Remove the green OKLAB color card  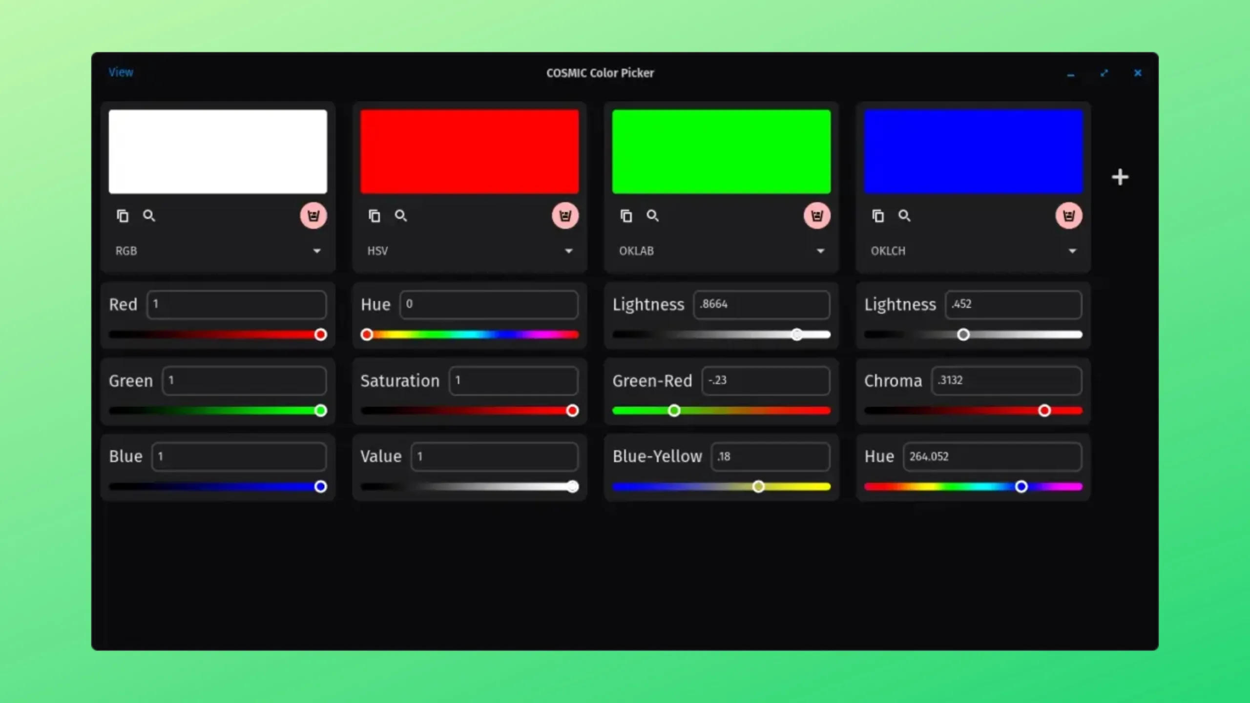(817, 216)
